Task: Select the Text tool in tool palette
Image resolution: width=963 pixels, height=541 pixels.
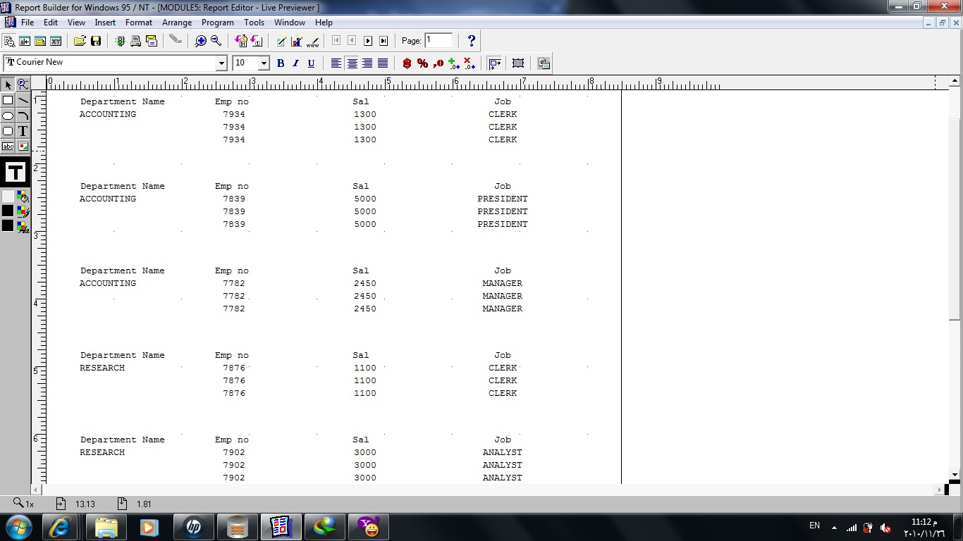Action: tap(23, 131)
